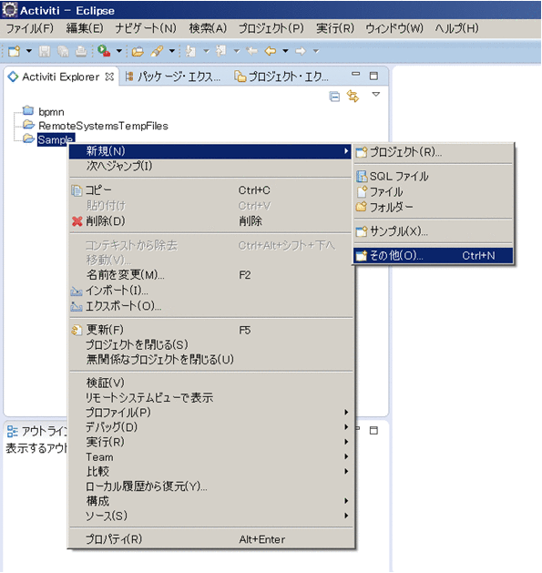Click the Back navigation arrow icon

(x=270, y=51)
